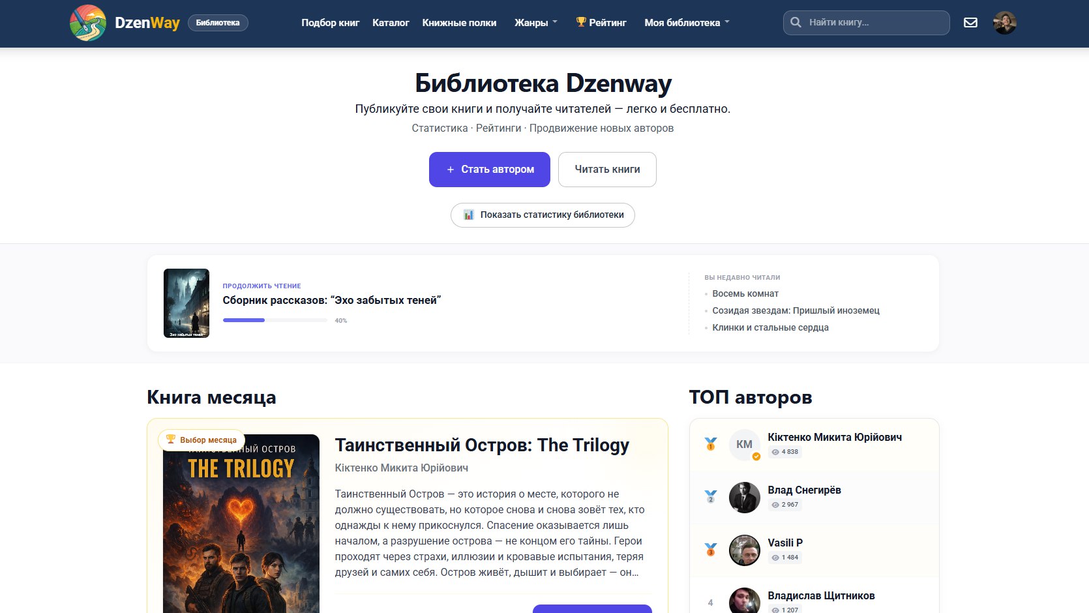Click the gold medal icon for Кіктенко
The image size is (1089, 613).
pos(710,444)
